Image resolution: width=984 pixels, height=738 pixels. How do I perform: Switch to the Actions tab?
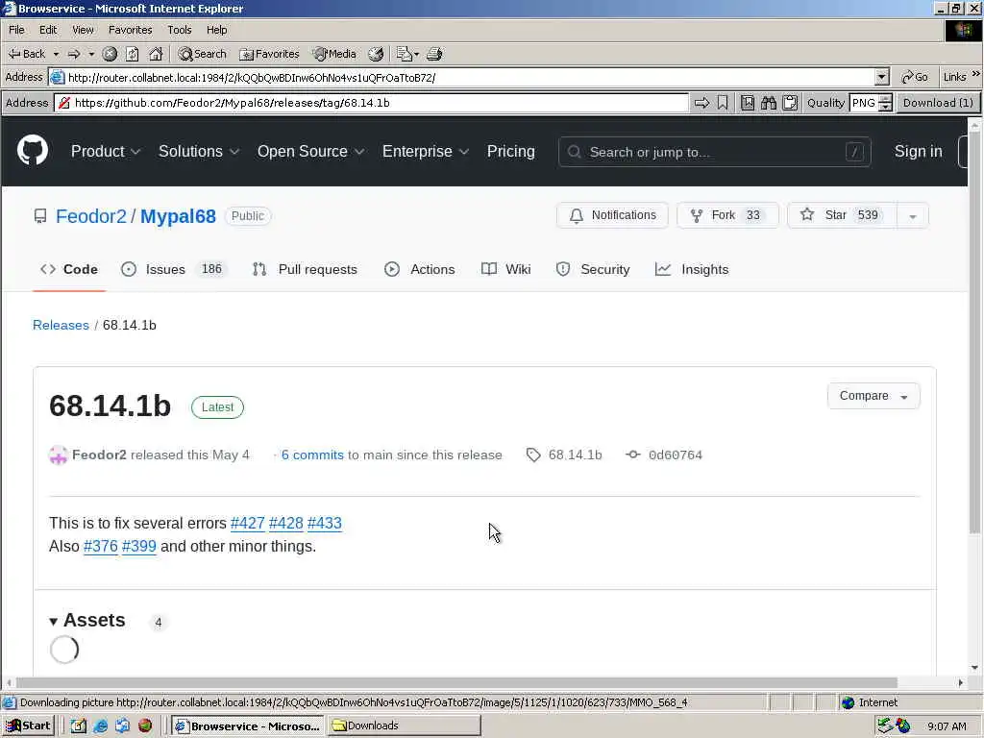pyautogui.click(x=419, y=269)
